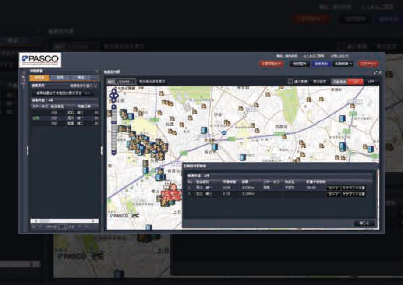Click the blue vehicle marker nearest map's right edge
This screenshot has width=403, height=285.
pos(371,149)
